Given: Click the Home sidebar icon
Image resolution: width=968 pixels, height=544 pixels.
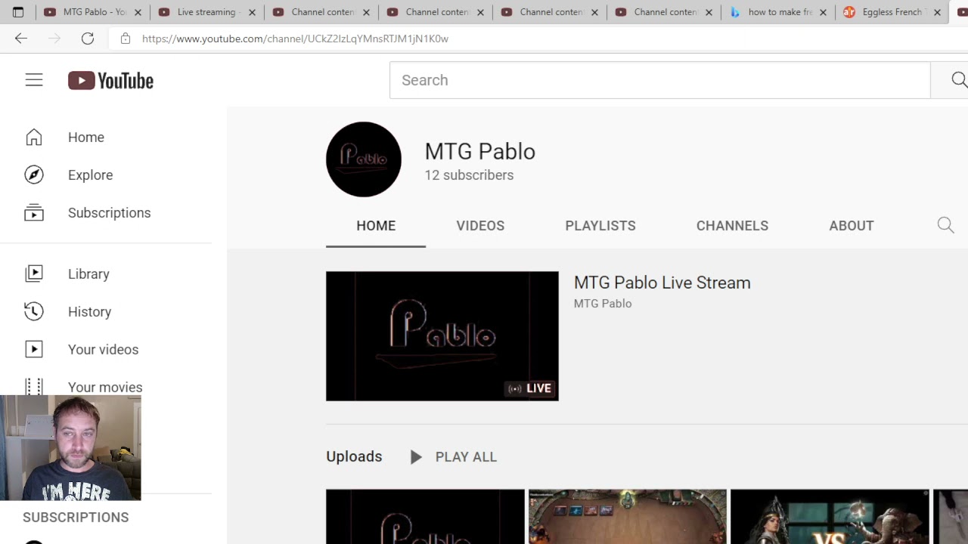Looking at the screenshot, I should pyautogui.click(x=34, y=137).
